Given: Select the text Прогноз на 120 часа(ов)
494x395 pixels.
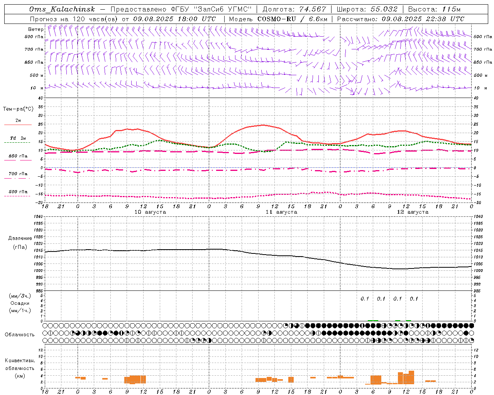Looking at the screenshot, I should pos(74,19).
